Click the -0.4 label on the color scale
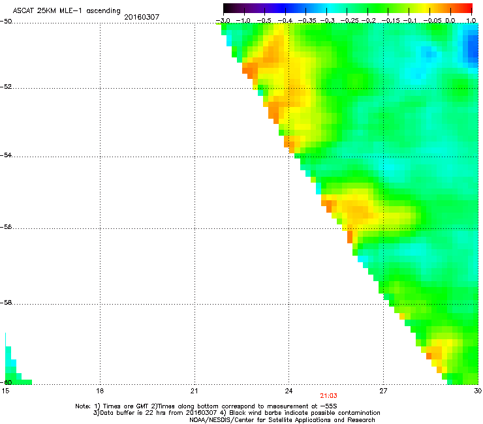 click(285, 21)
